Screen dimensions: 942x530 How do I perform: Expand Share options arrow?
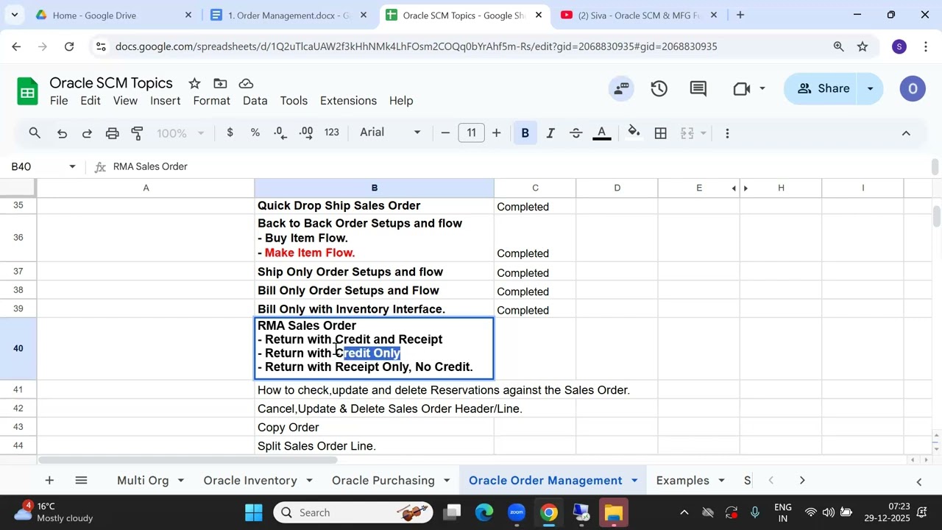click(870, 88)
